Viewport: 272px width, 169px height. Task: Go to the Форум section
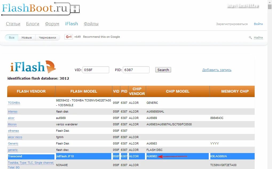point(52,24)
